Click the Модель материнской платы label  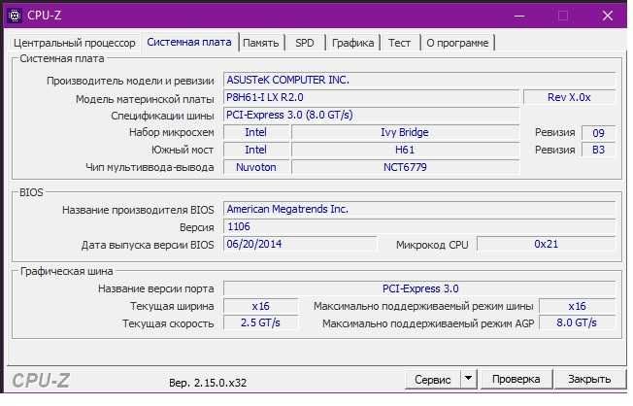pyautogui.click(x=145, y=99)
